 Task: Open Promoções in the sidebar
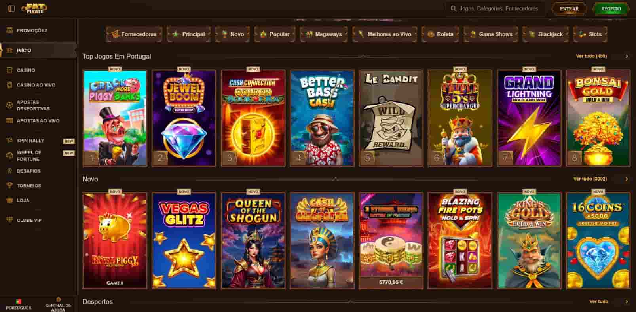(32, 30)
